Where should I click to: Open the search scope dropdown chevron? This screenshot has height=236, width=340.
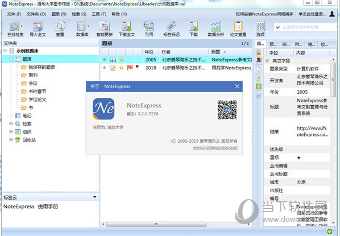pyautogui.click(x=277, y=27)
